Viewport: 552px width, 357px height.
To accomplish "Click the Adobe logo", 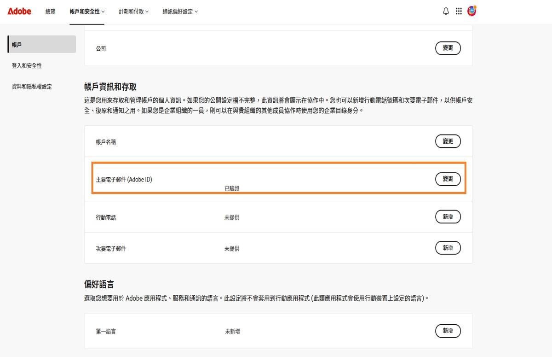I will pyautogui.click(x=19, y=11).
